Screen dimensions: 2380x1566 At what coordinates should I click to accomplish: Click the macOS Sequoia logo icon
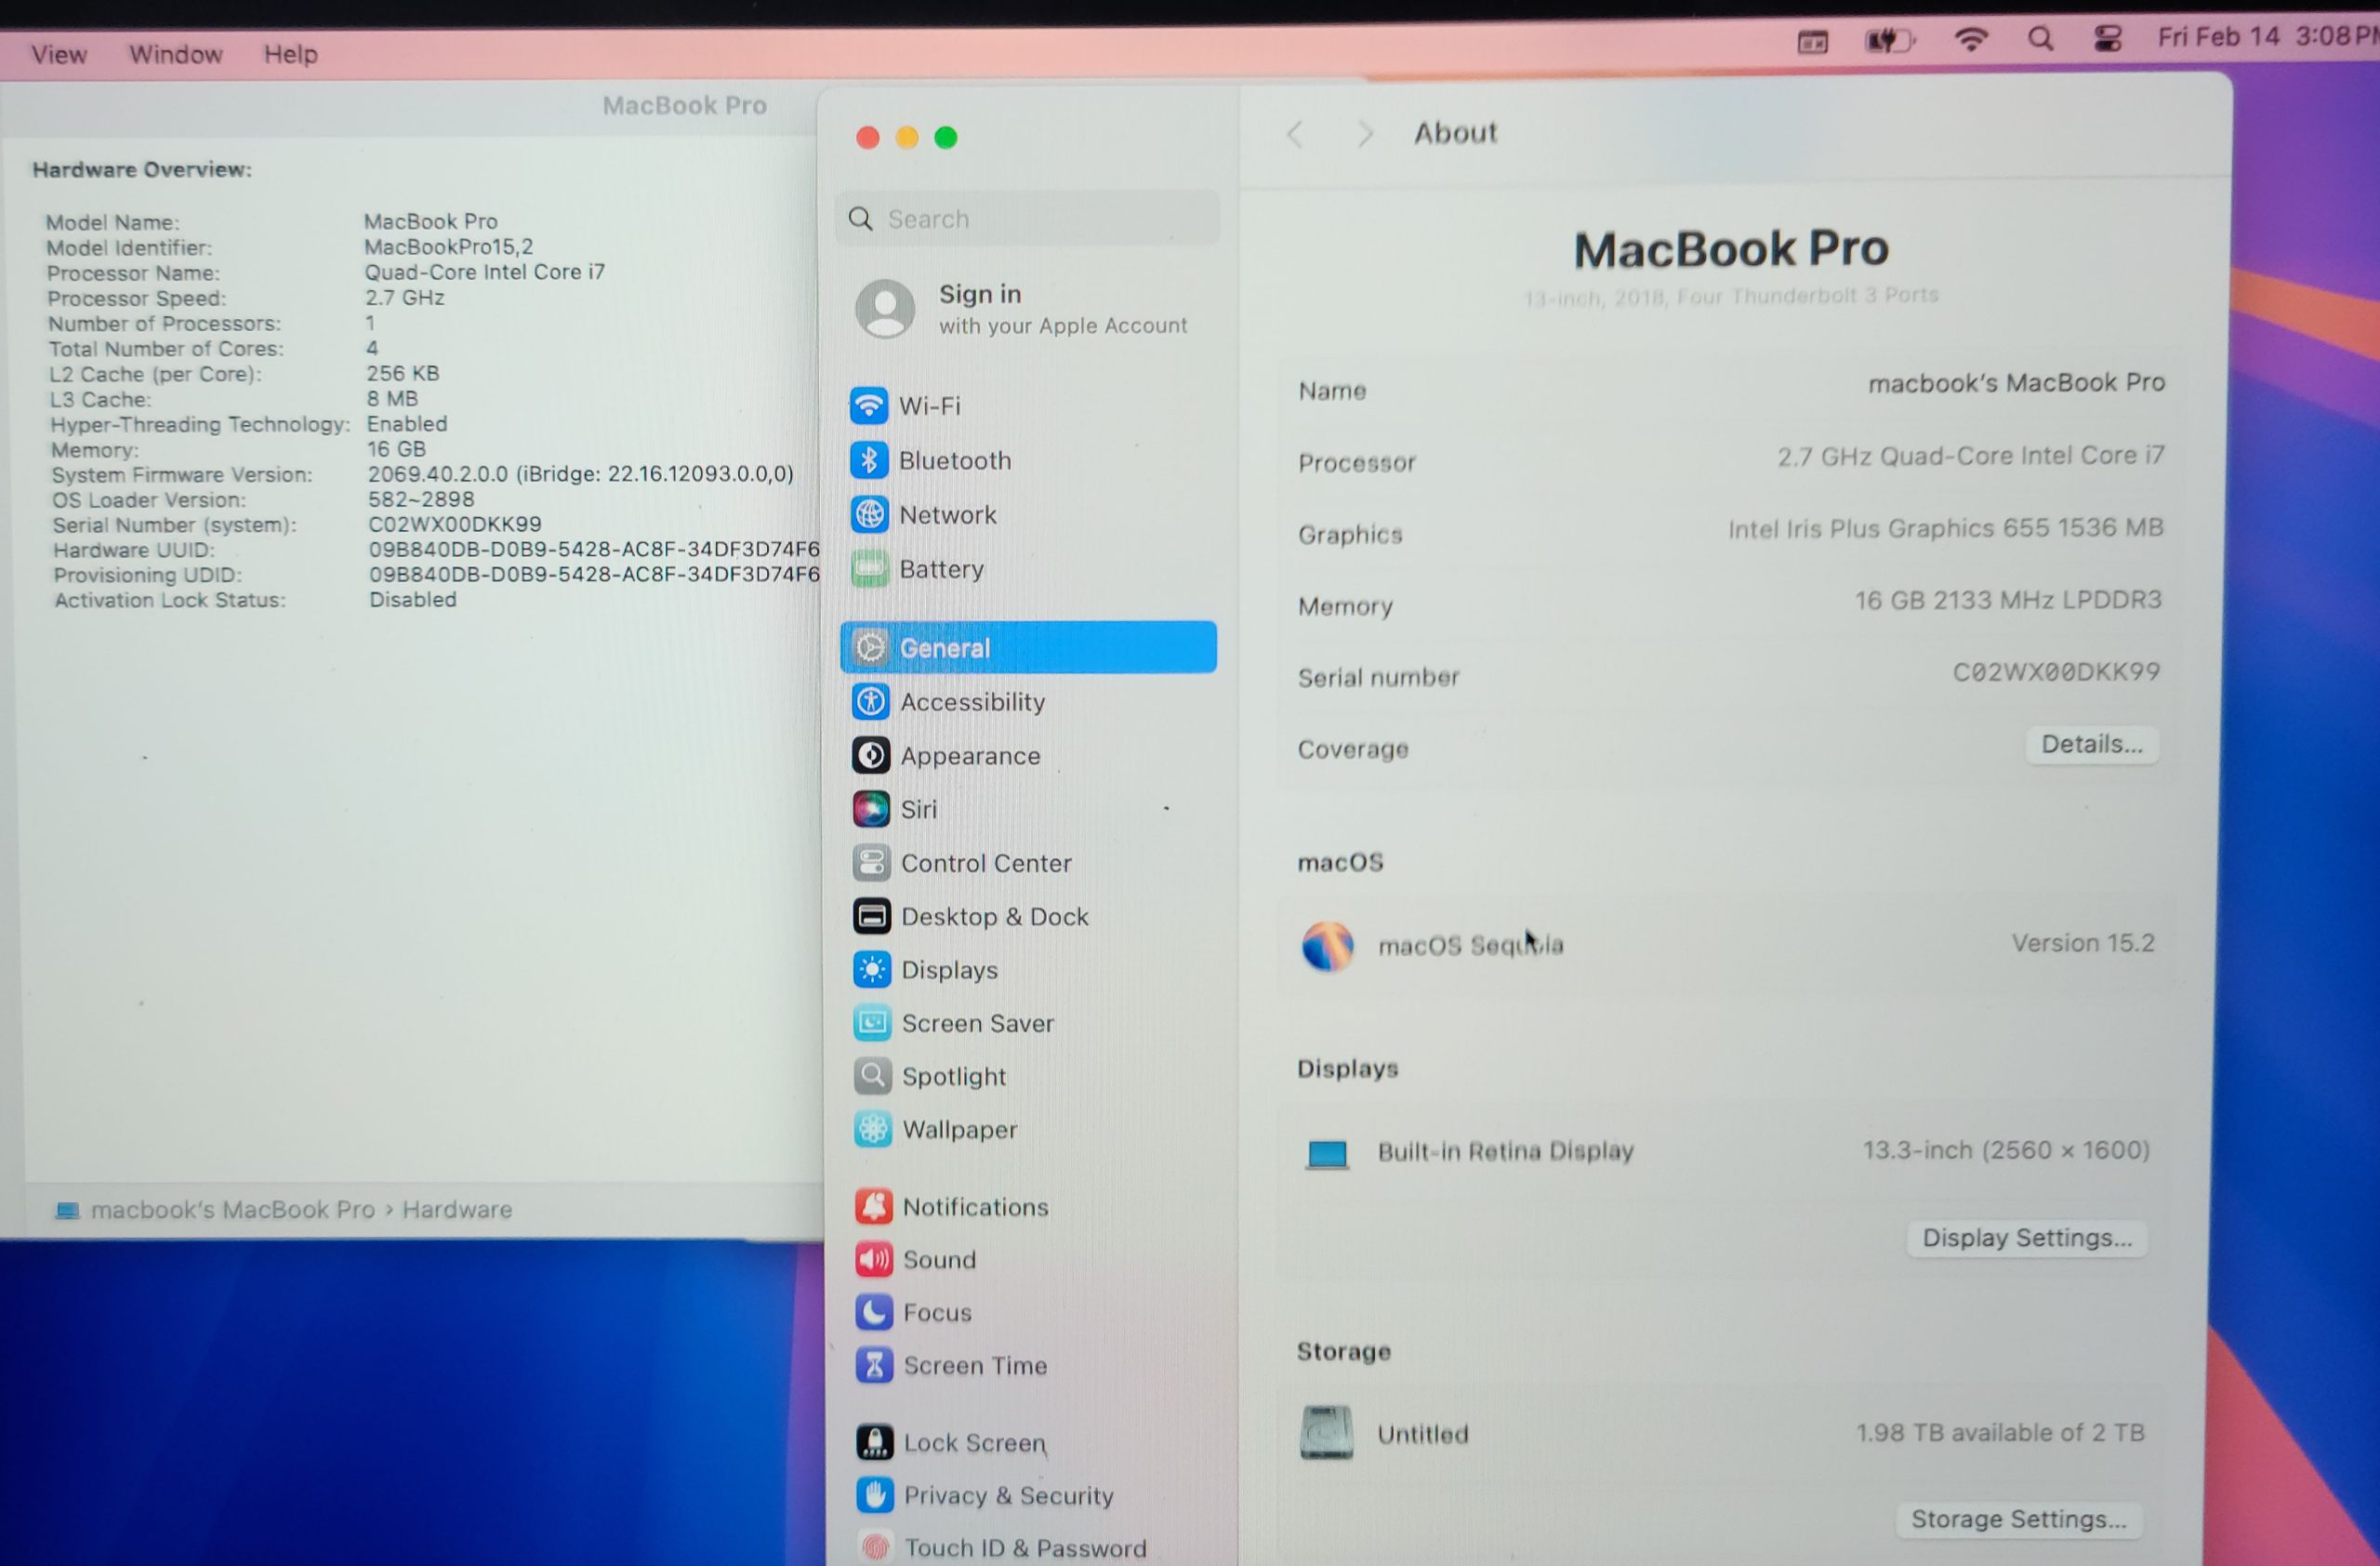[x=1327, y=946]
